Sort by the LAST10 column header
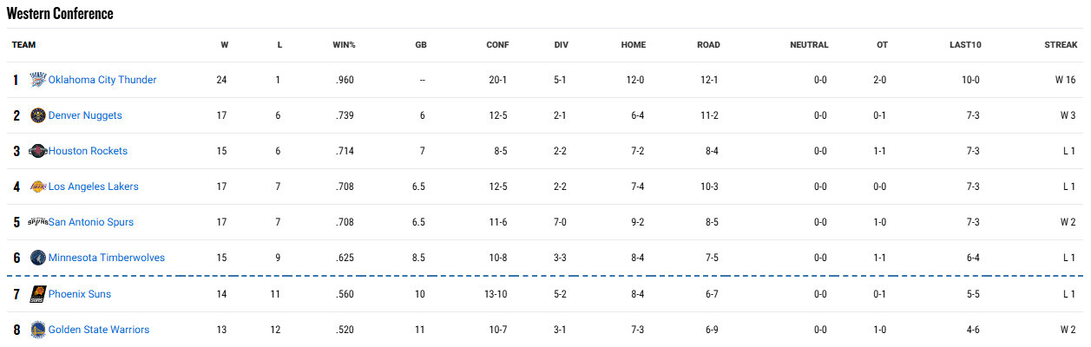Screen dimensions: 1091x347 (965, 45)
